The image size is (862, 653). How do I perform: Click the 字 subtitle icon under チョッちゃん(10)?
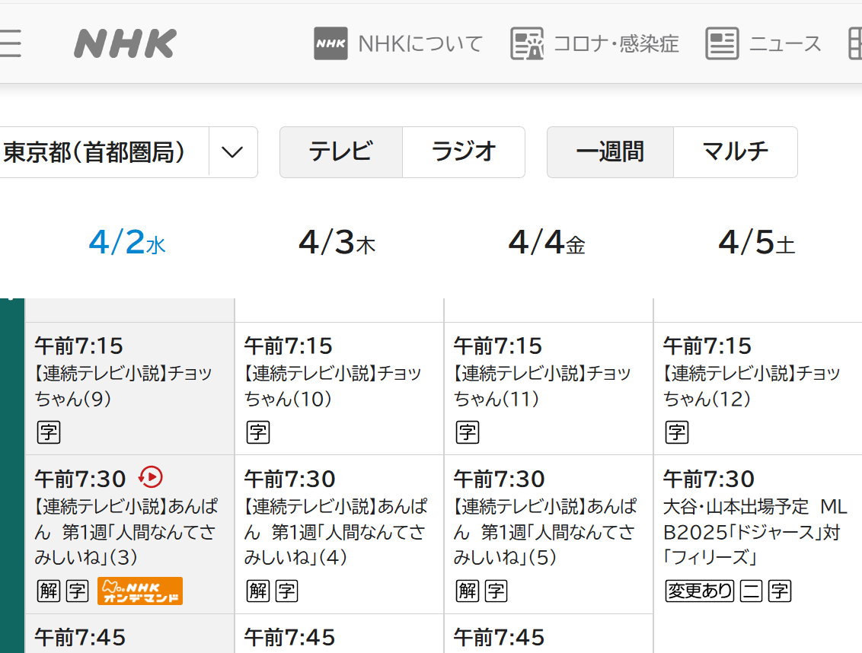[258, 432]
